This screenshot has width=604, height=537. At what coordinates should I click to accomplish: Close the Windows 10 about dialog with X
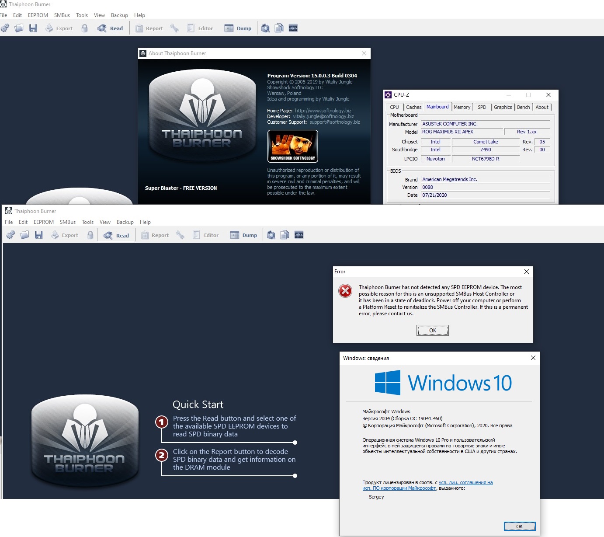(x=533, y=358)
